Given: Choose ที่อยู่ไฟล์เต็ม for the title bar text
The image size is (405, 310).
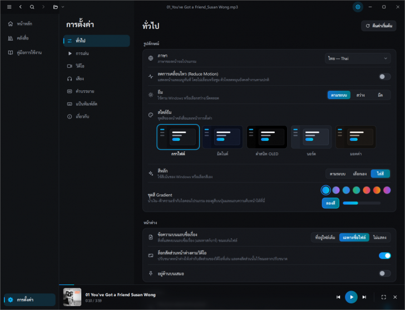Looking at the screenshot, I should (x=325, y=238).
